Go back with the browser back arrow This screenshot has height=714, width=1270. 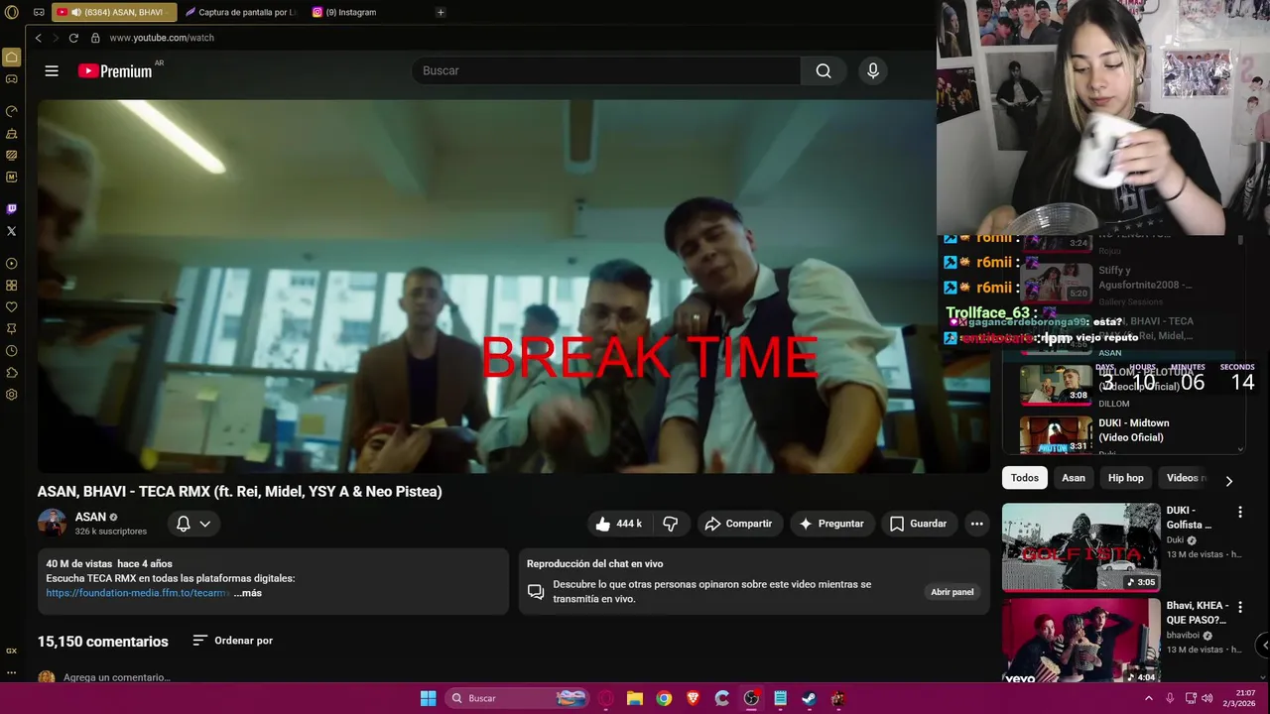point(38,38)
